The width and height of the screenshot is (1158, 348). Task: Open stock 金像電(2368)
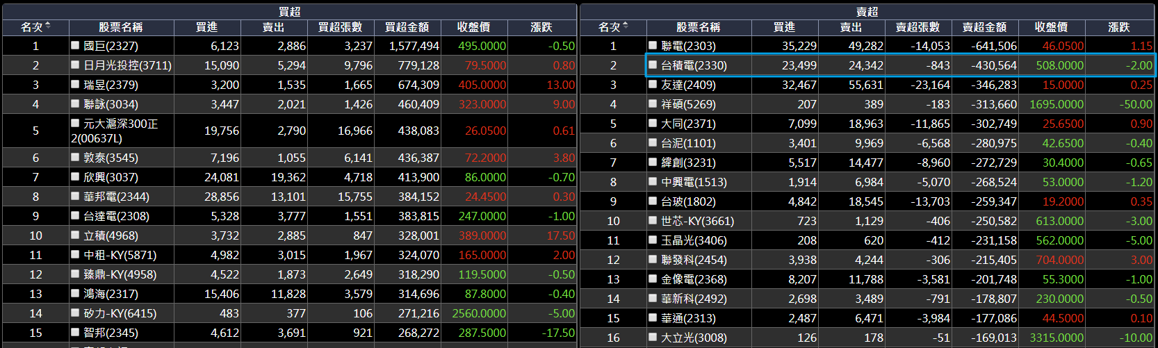[x=694, y=279]
